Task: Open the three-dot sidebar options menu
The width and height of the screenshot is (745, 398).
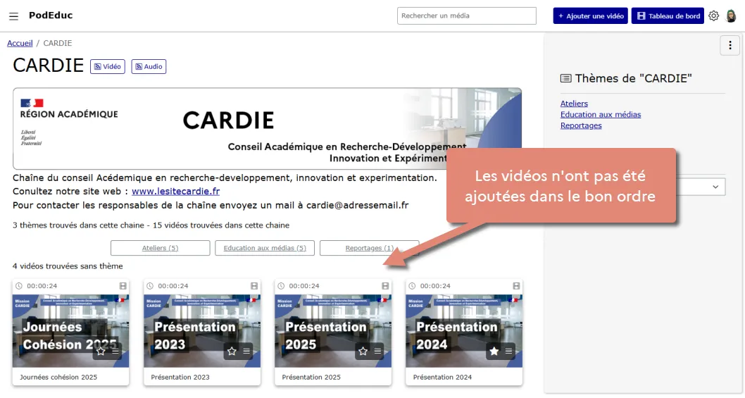Action: coord(730,46)
